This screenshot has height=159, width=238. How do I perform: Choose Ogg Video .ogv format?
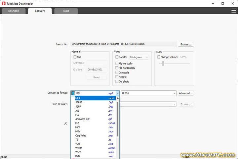95,135
